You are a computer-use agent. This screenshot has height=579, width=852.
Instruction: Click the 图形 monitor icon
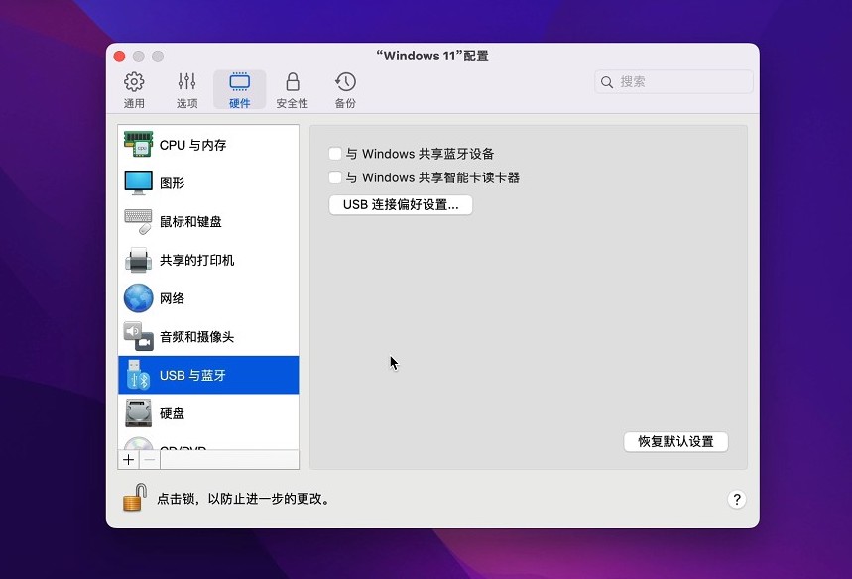(x=138, y=183)
